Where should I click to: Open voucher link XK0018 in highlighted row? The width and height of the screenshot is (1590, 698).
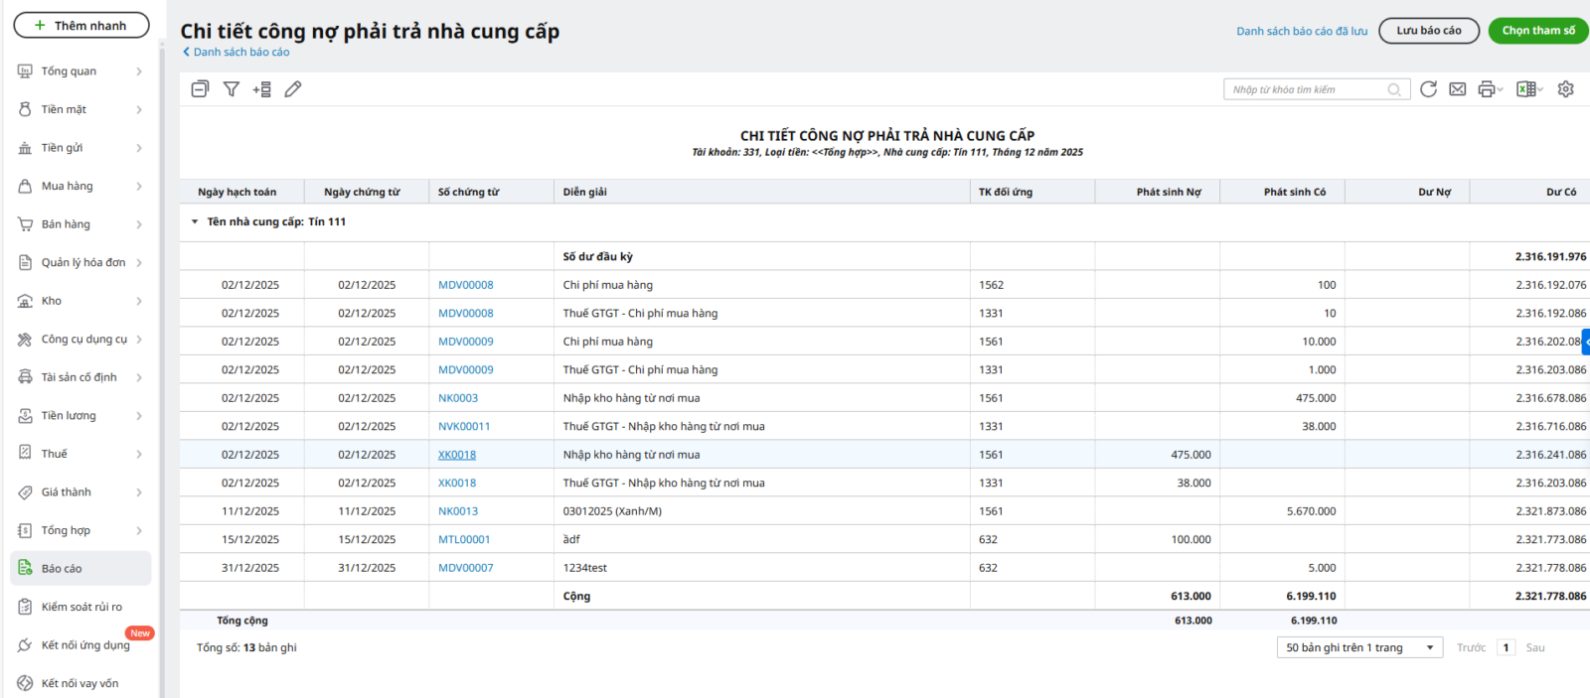tap(457, 455)
